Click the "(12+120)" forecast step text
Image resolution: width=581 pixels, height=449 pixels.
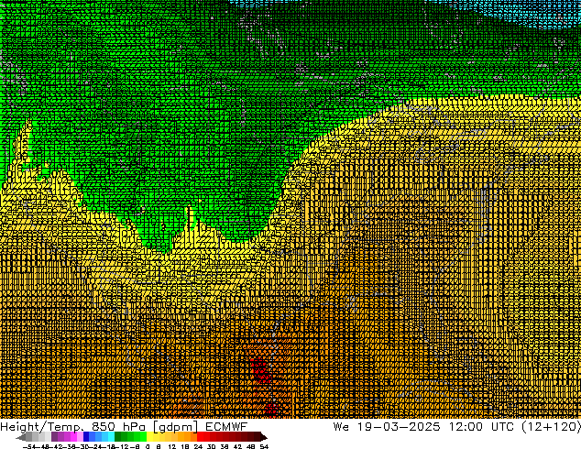click(551, 427)
